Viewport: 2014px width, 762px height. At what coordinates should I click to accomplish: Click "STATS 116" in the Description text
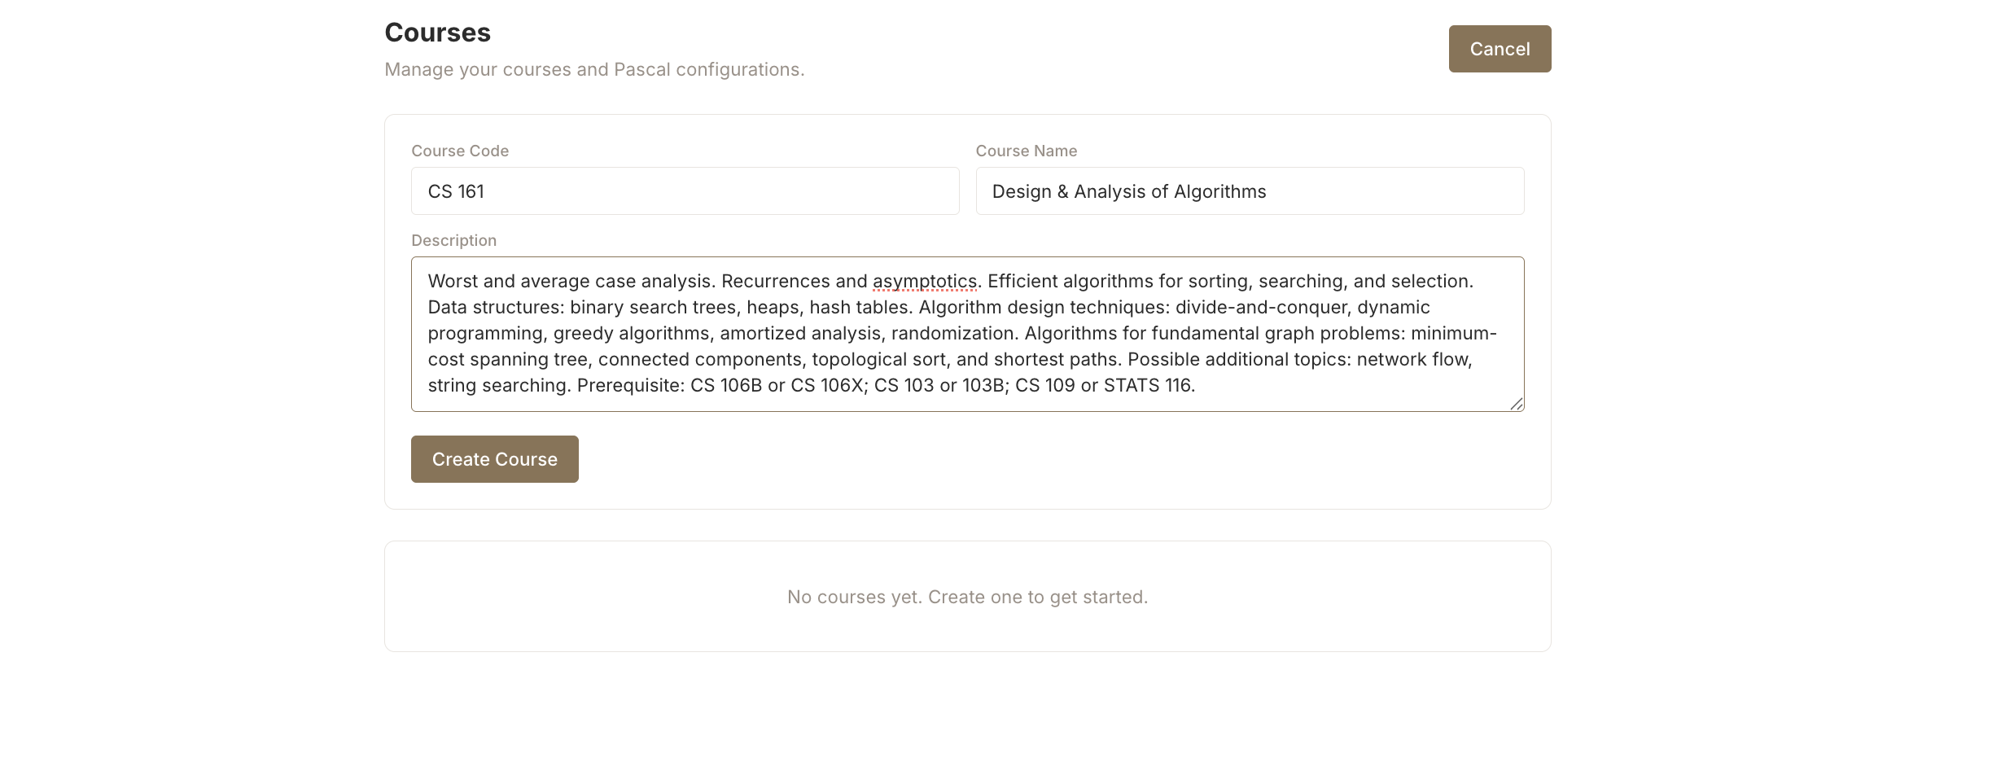click(1147, 386)
